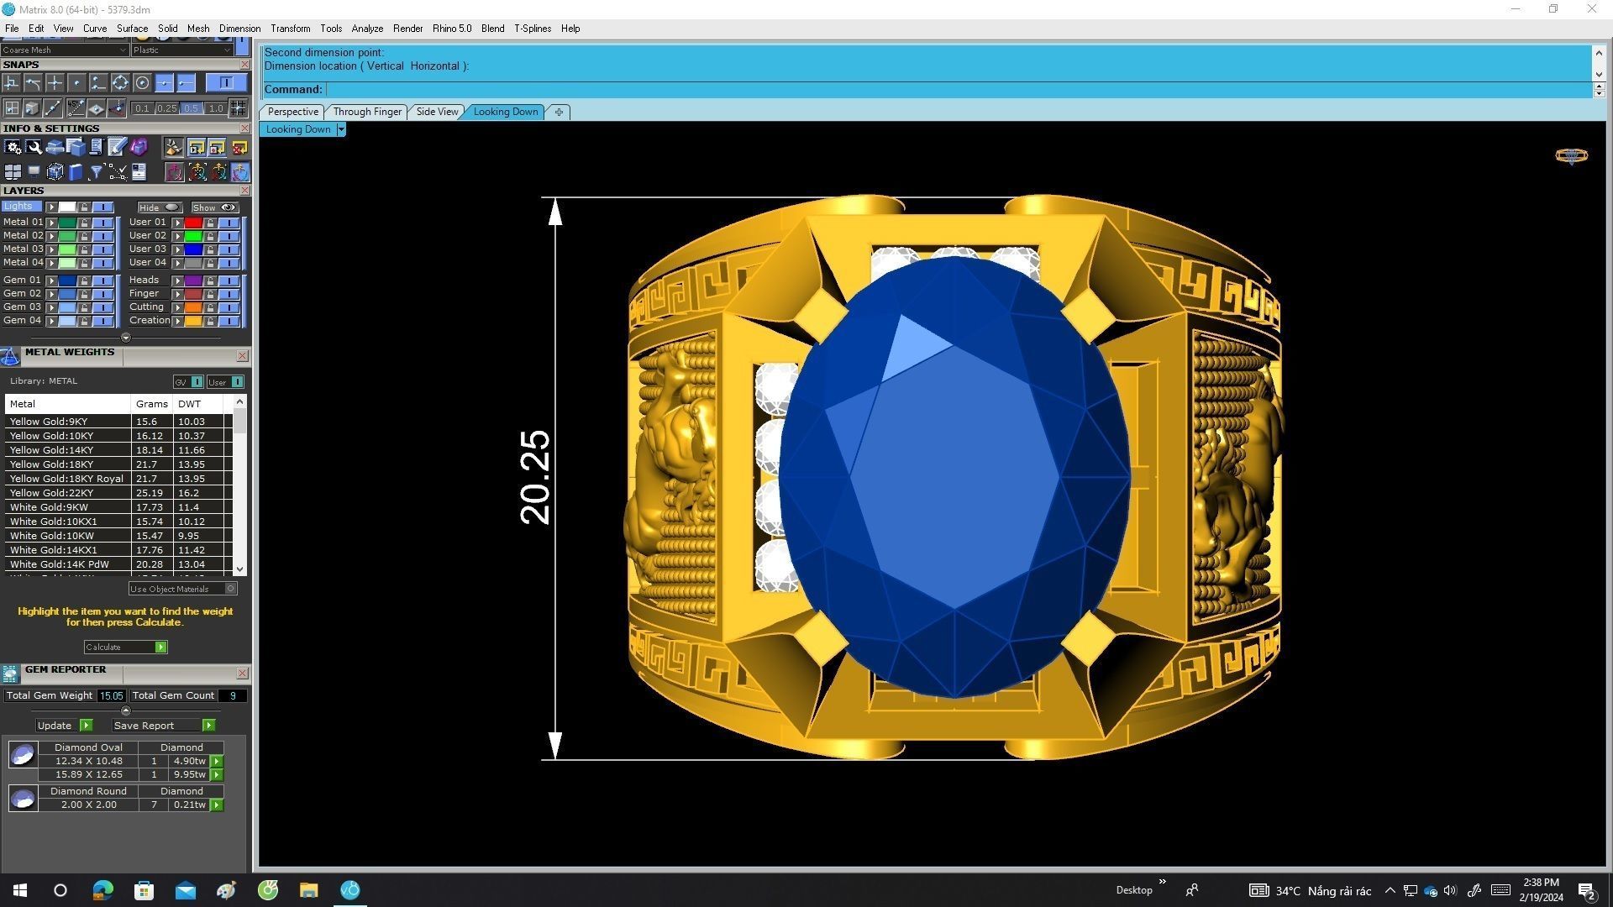Viewport: 1613px width, 907px height.
Task: Click the Command input field
Action: [x=958, y=90]
